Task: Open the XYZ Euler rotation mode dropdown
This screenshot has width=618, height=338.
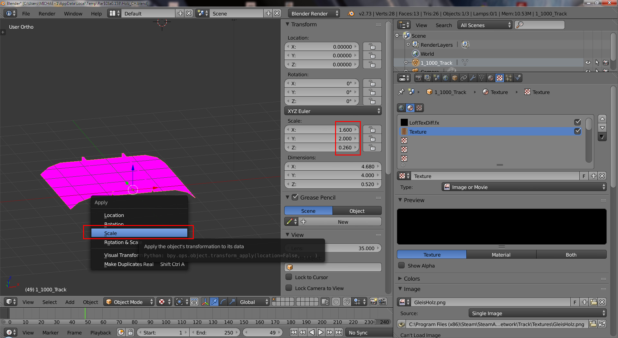Action: (333, 111)
